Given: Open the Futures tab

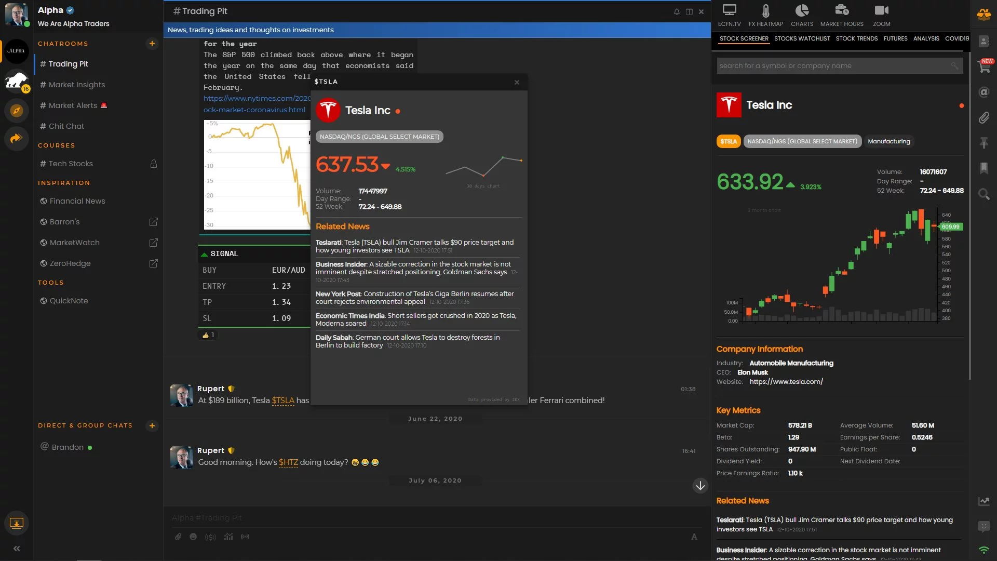Looking at the screenshot, I should tap(895, 38).
